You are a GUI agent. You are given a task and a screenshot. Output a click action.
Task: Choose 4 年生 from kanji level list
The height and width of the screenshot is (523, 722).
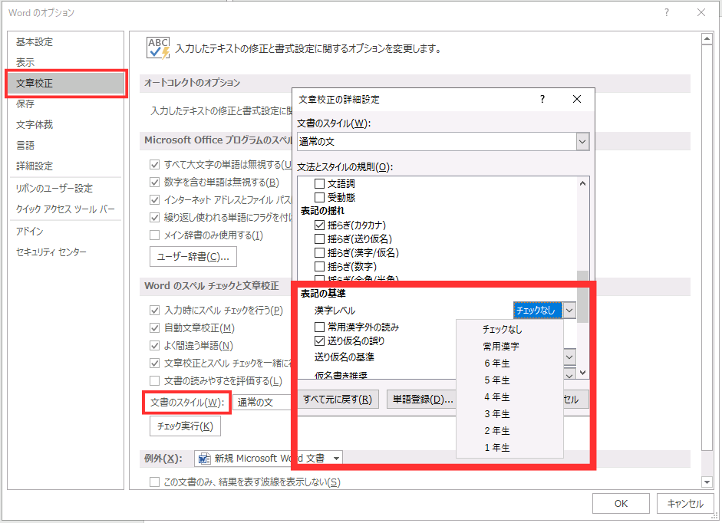pos(509,397)
